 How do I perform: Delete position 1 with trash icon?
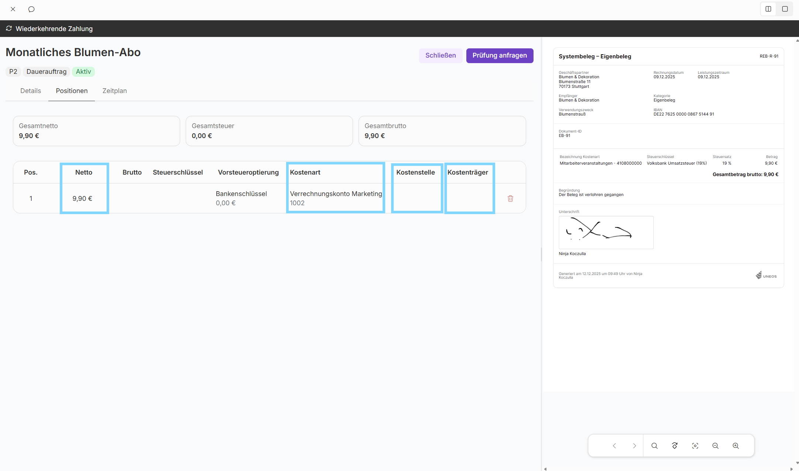[x=510, y=199]
